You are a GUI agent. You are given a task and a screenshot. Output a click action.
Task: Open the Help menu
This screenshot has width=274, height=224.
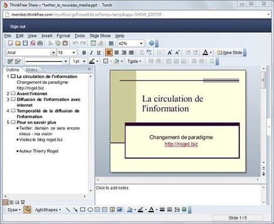[120, 36]
